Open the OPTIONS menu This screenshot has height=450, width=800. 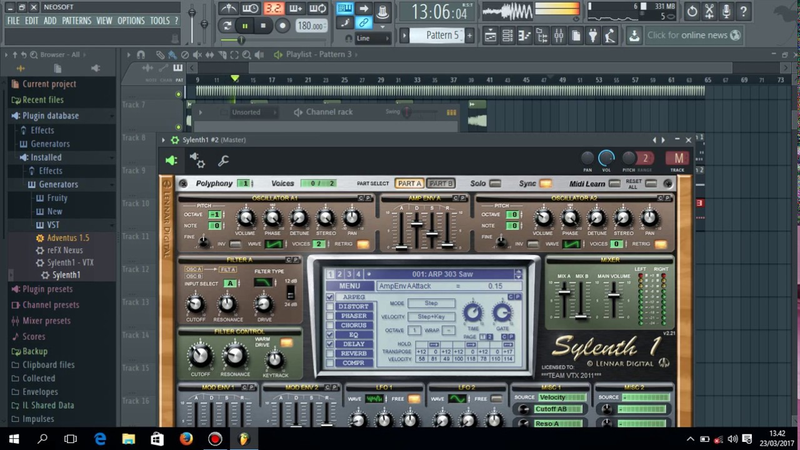(x=131, y=21)
